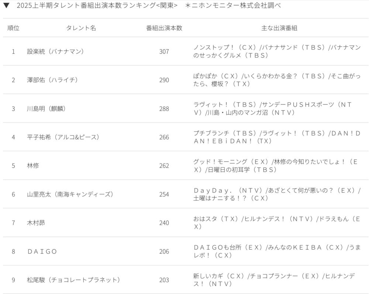Select 澤部佑（ハライチ） in the talent column
The height and width of the screenshot is (294, 369).
(52, 80)
